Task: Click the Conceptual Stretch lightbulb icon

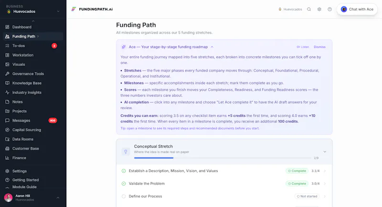Action: [126, 152]
